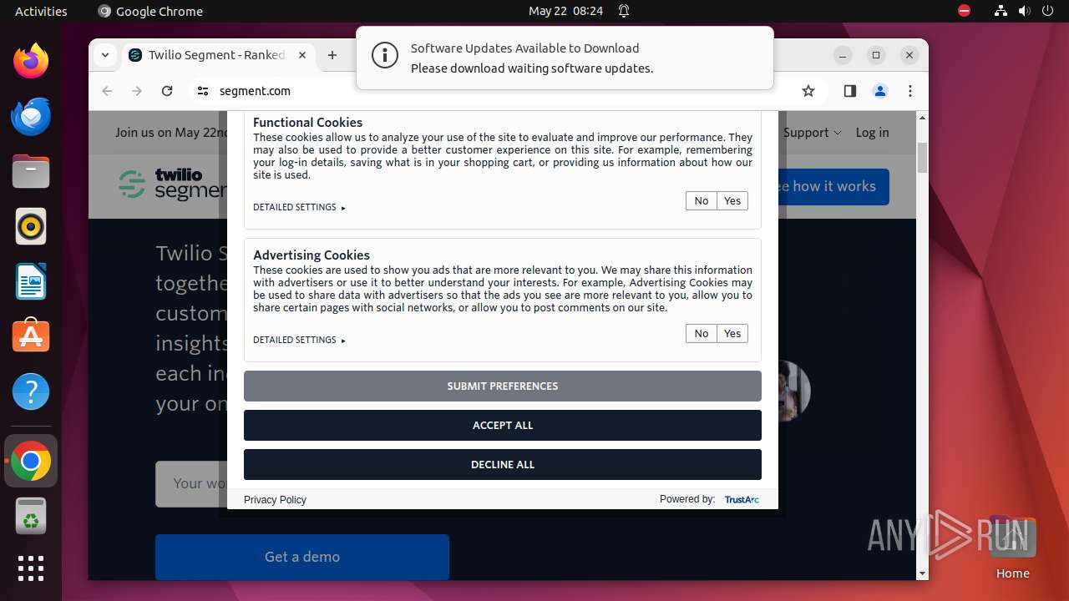Click Log in link

[x=872, y=132]
